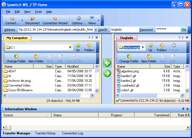192x138 pixels.
Task: Click New Folder in Tinglado pane
Action: (x=149, y=58)
